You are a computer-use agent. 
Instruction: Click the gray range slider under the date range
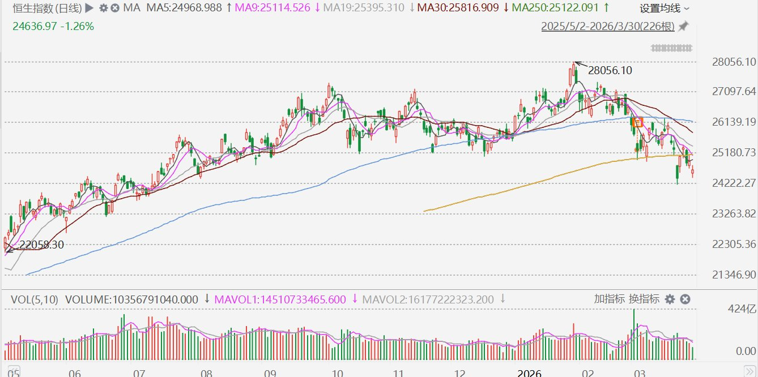tap(672, 48)
